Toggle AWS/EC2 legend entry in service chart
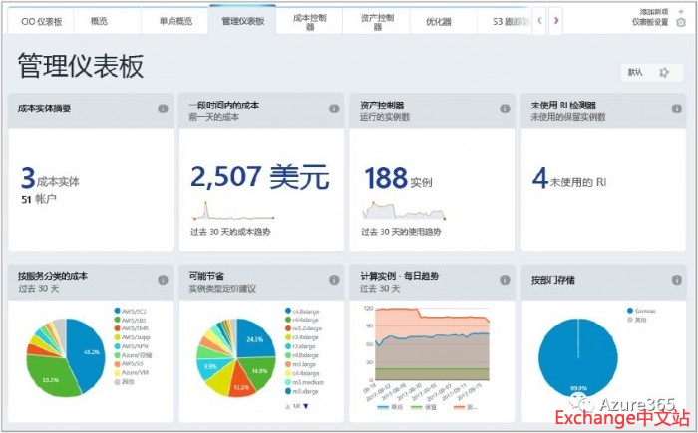The width and height of the screenshot is (698, 433). (x=136, y=310)
